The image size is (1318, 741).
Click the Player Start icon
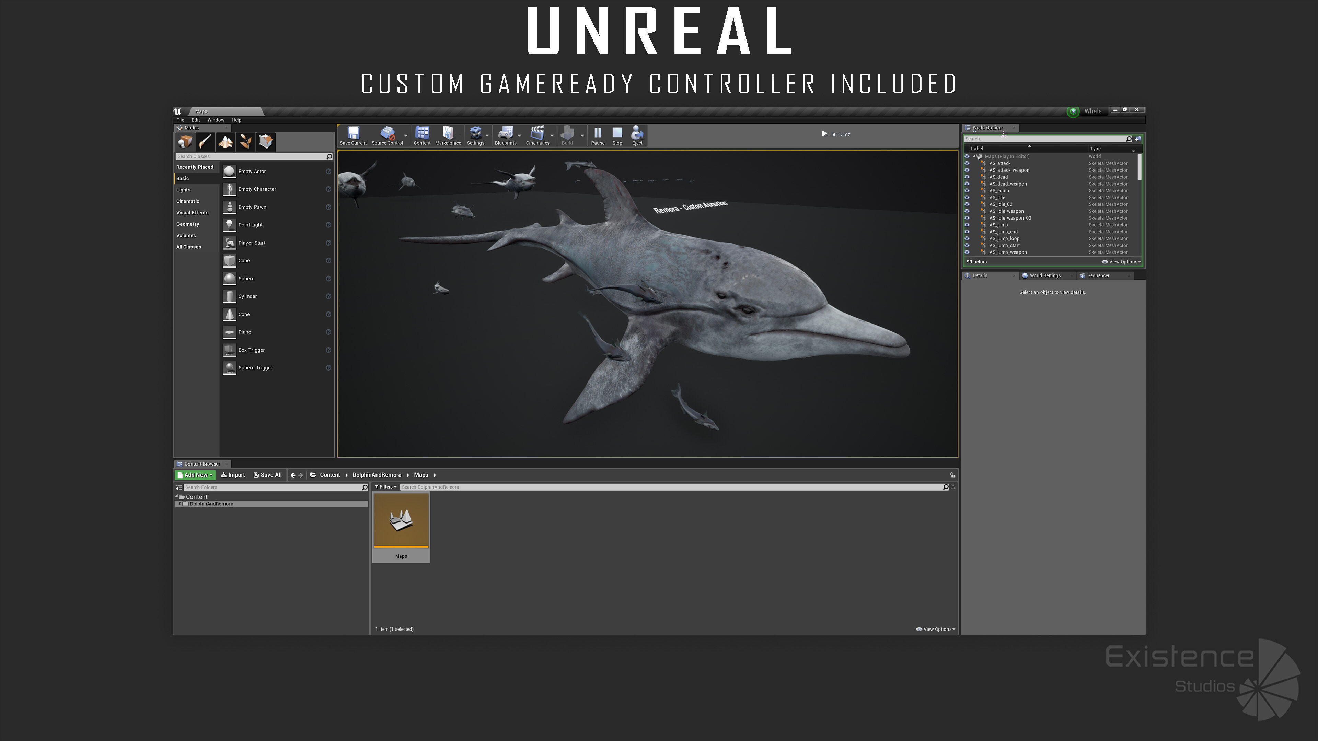coord(230,243)
